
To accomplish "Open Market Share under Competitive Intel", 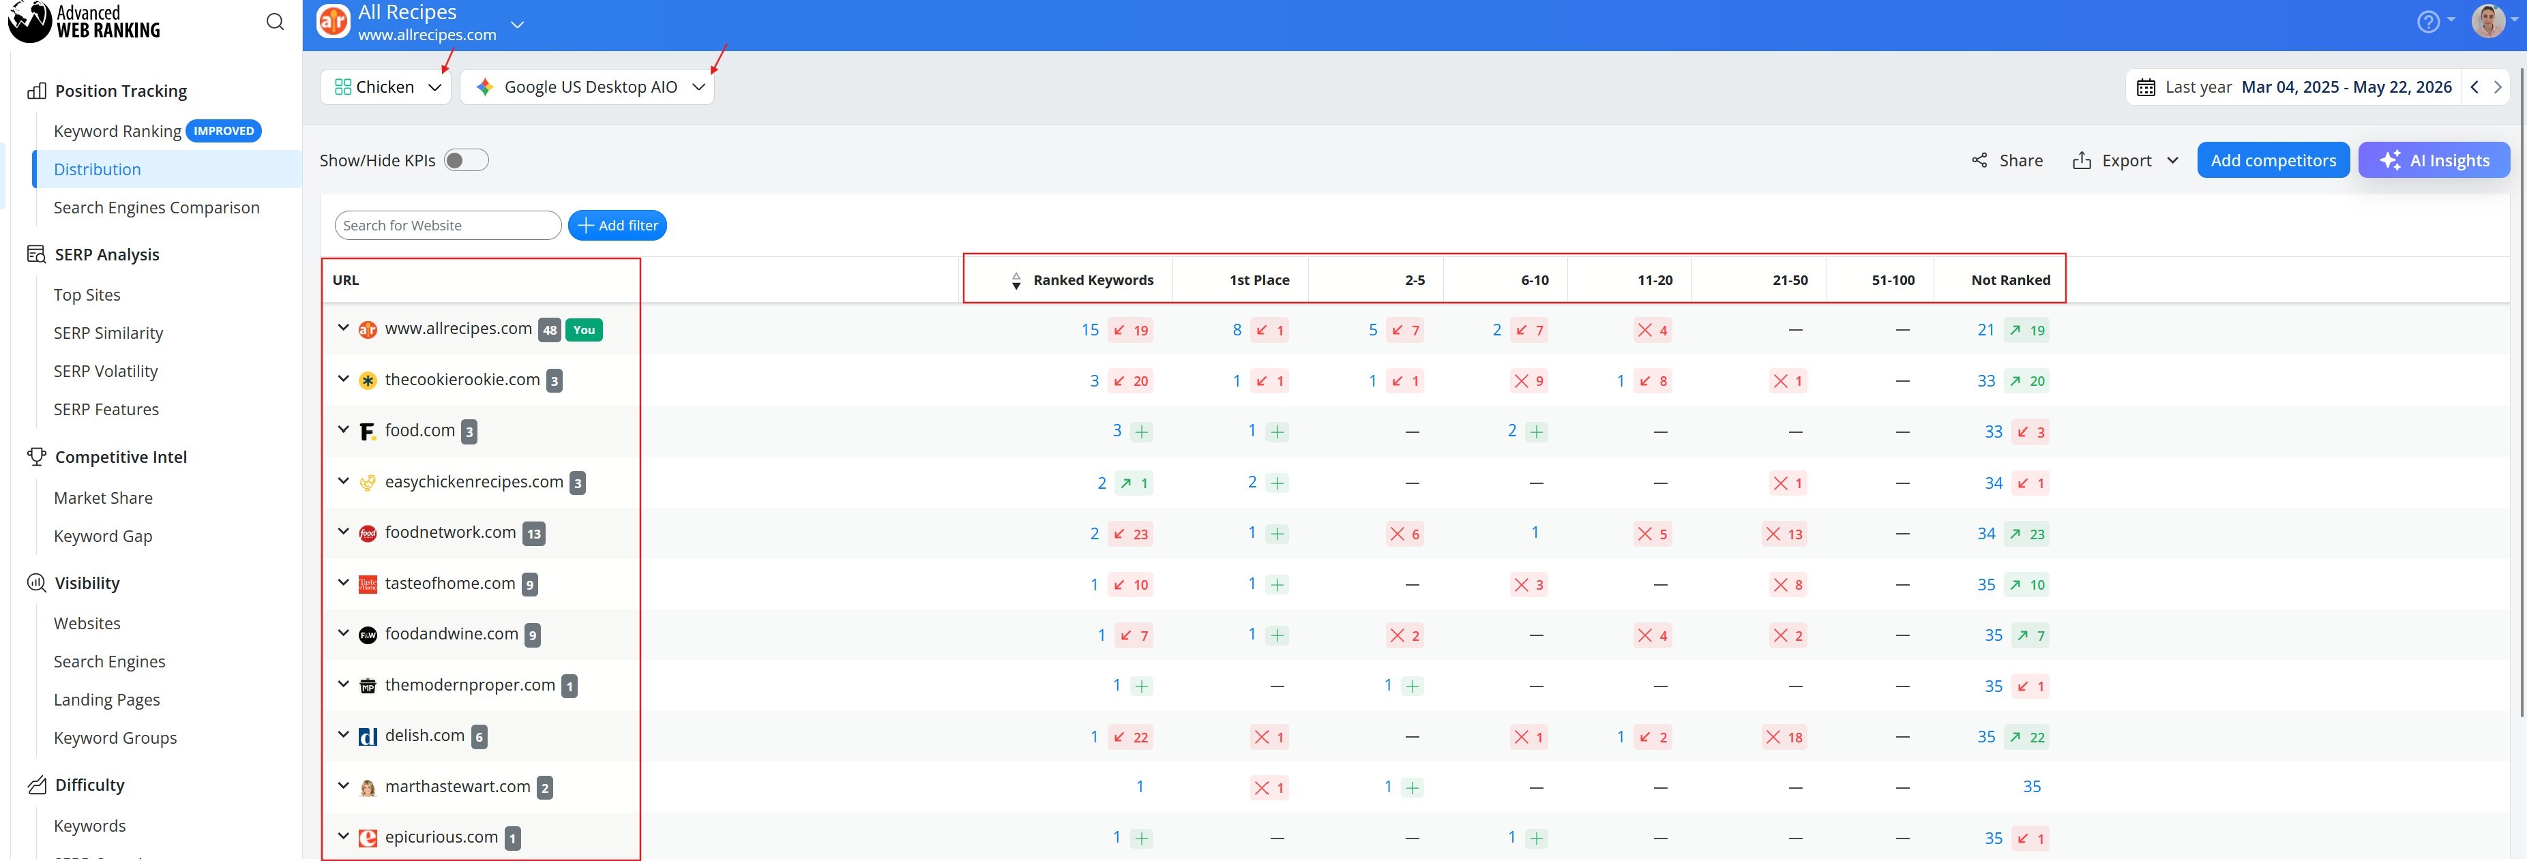I will pyautogui.click(x=103, y=498).
